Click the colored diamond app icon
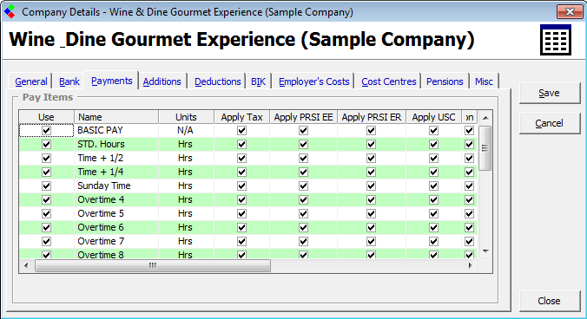The height and width of the screenshot is (319, 587). pyautogui.click(x=10, y=11)
